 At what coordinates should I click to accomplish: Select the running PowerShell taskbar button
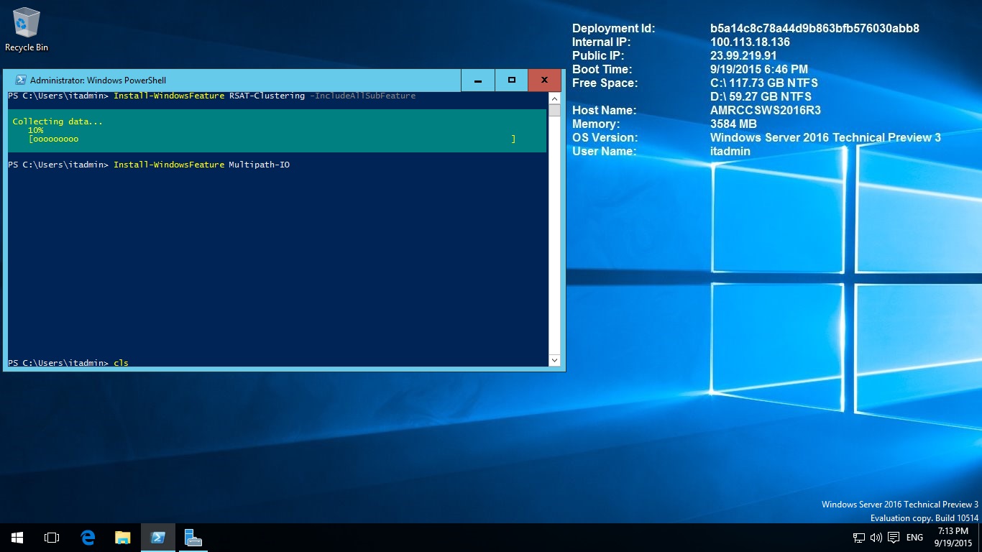tap(157, 538)
